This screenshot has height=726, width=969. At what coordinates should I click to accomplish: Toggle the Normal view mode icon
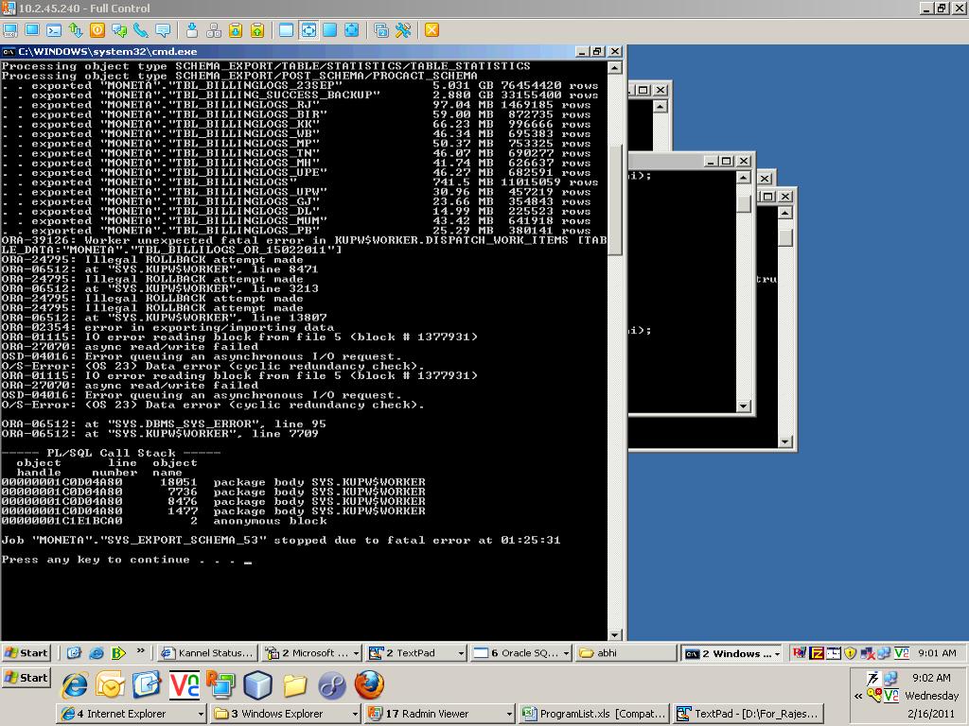pos(286,30)
